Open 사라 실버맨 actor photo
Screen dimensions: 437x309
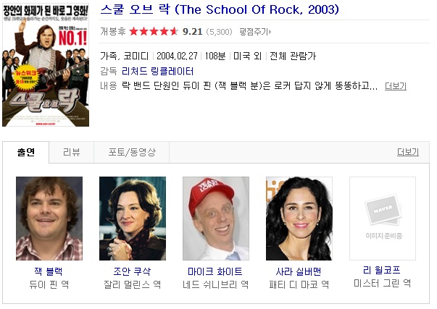coord(299,219)
